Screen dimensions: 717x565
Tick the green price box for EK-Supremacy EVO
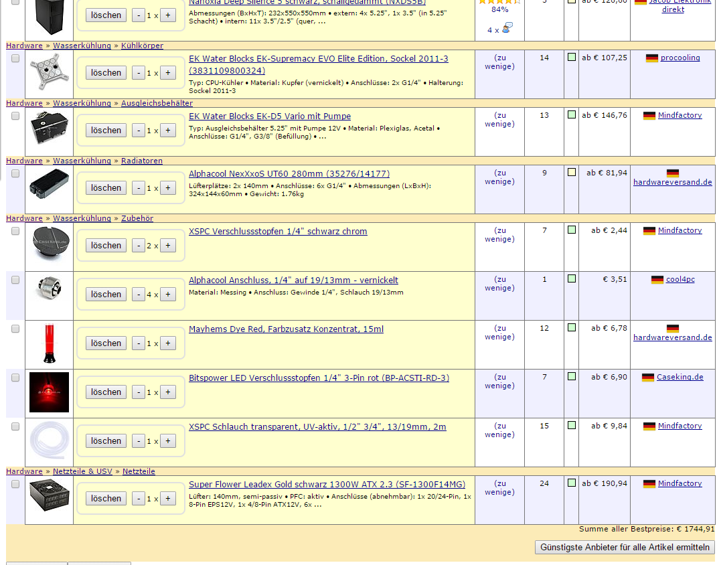pos(572,57)
